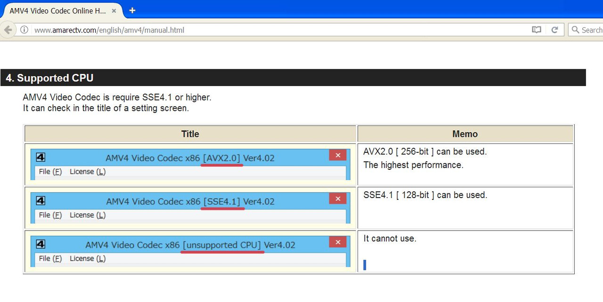Image resolution: width=603 pixels, height=302 pixels.
Task: Open File (F) menu in SSE4.1 screenshot
Action: [50, 215]
